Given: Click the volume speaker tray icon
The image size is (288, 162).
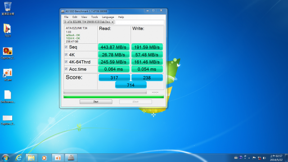Looking at the screenshot, I should tap(265, 158).
